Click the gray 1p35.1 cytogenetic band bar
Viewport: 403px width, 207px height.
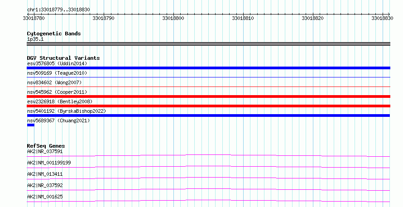click(208, 44)
